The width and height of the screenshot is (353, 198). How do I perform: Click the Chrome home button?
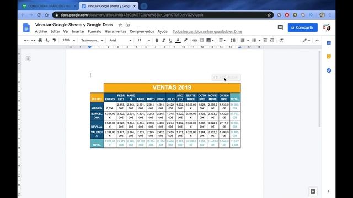coord(46,15)
